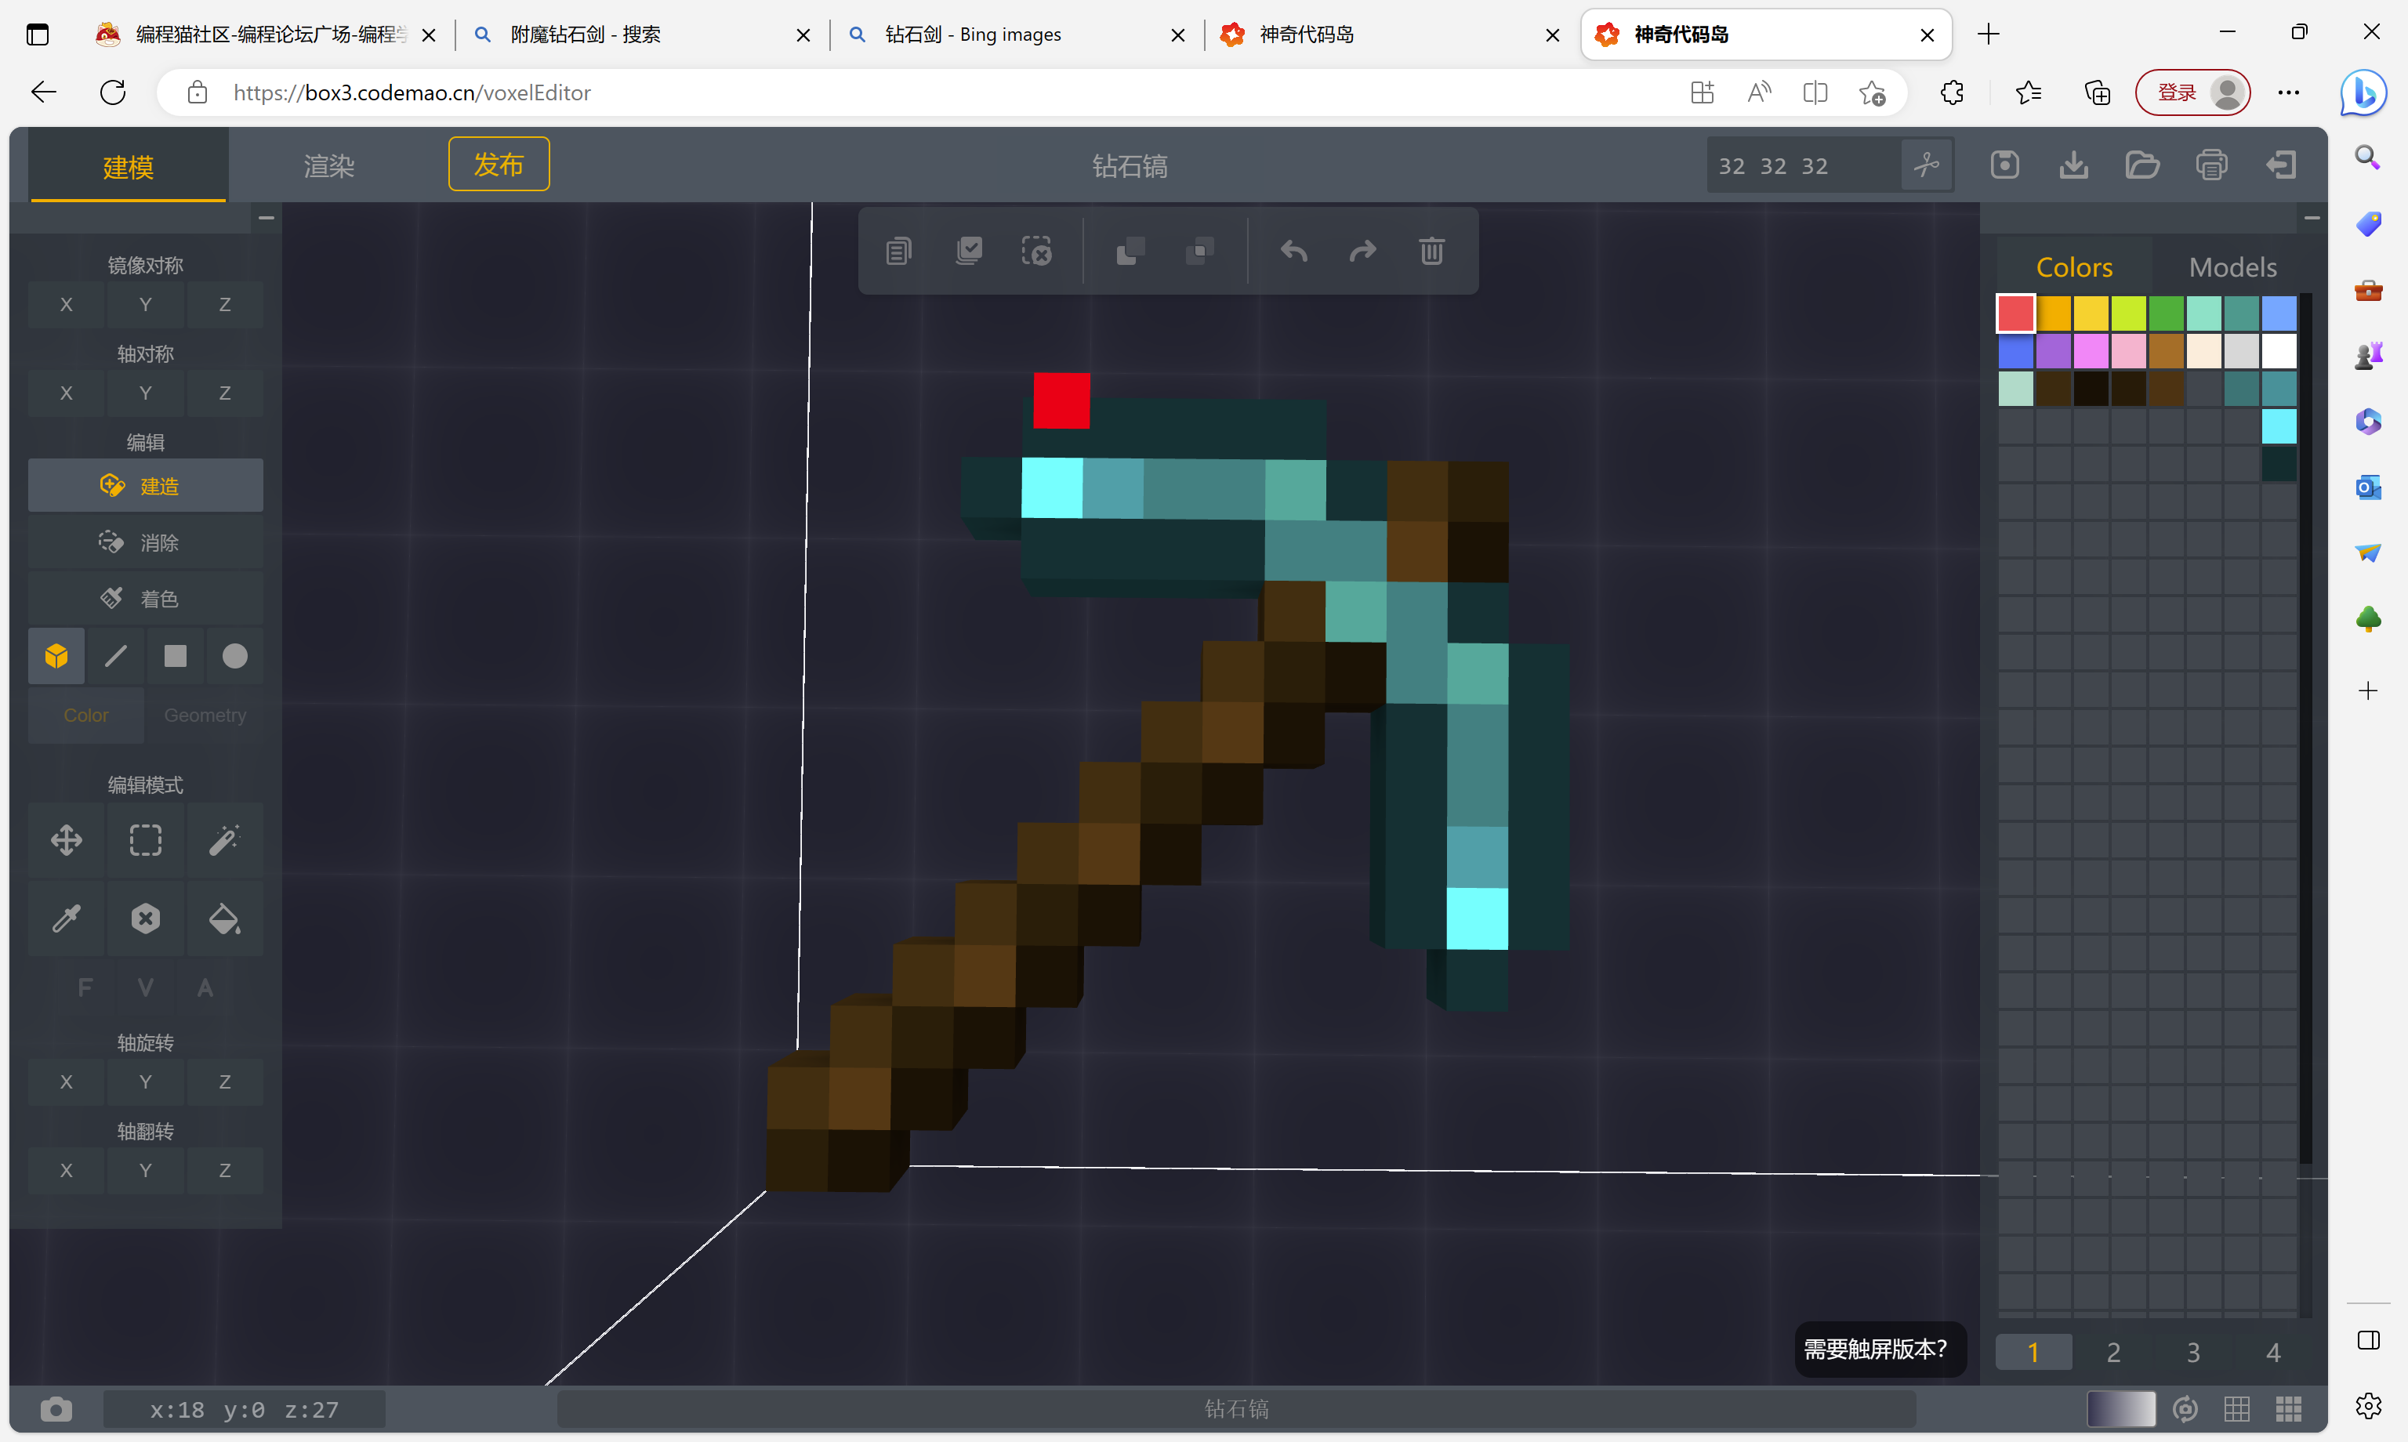Image resolution: width=2408 pixels, height=1442 pixels.
Task: Pick the white color swatch
Action: tap(2279, 351)
